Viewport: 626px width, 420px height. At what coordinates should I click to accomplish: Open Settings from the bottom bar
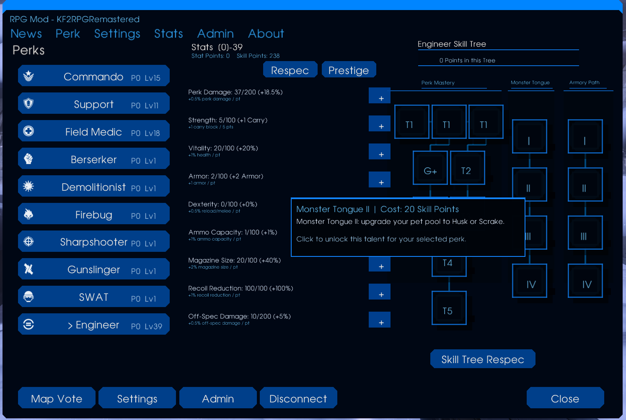point(137,398)
